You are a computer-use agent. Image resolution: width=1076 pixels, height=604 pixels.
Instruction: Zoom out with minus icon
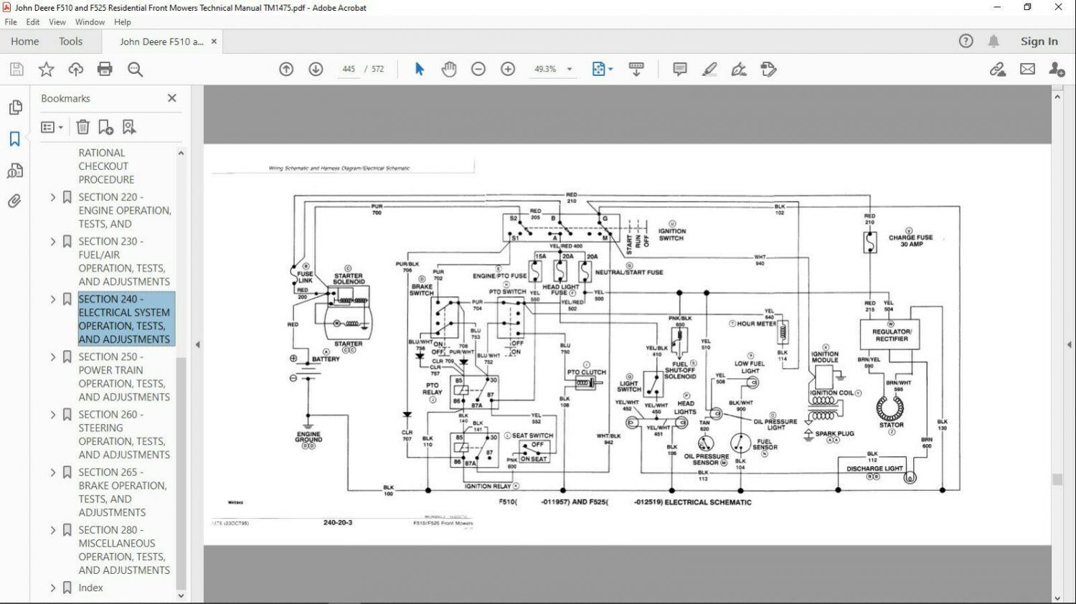click(478, 69)
